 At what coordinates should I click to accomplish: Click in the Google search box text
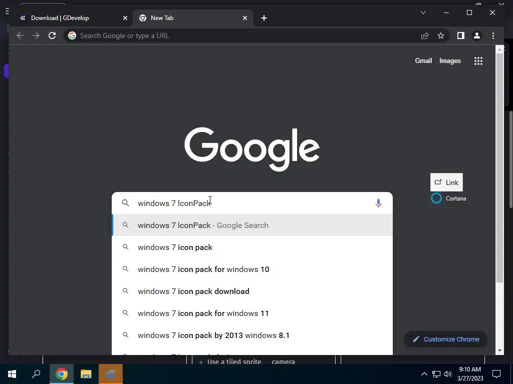pyautogui.click(x=252, y=203)
